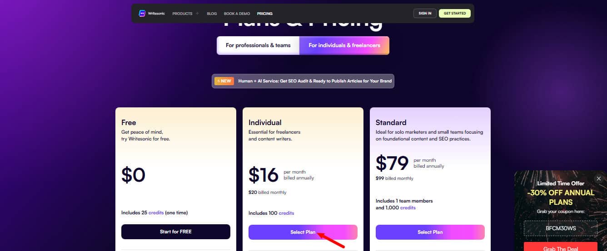Expand the Products menu plus icon
This screenshot has height=251, width=607.
pos(197,14)
